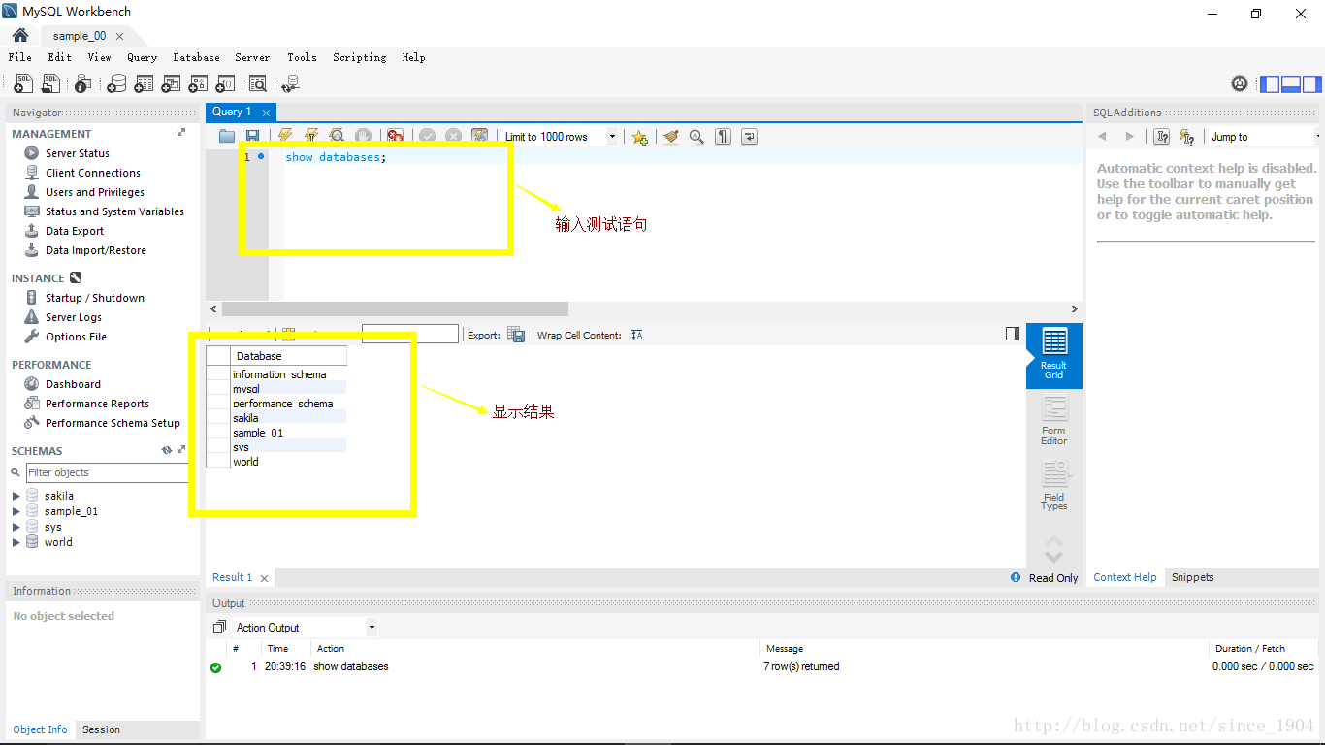Toggle auto-commit mode icon
Viewport: 1325px width, 745px height.
point(479,137)
